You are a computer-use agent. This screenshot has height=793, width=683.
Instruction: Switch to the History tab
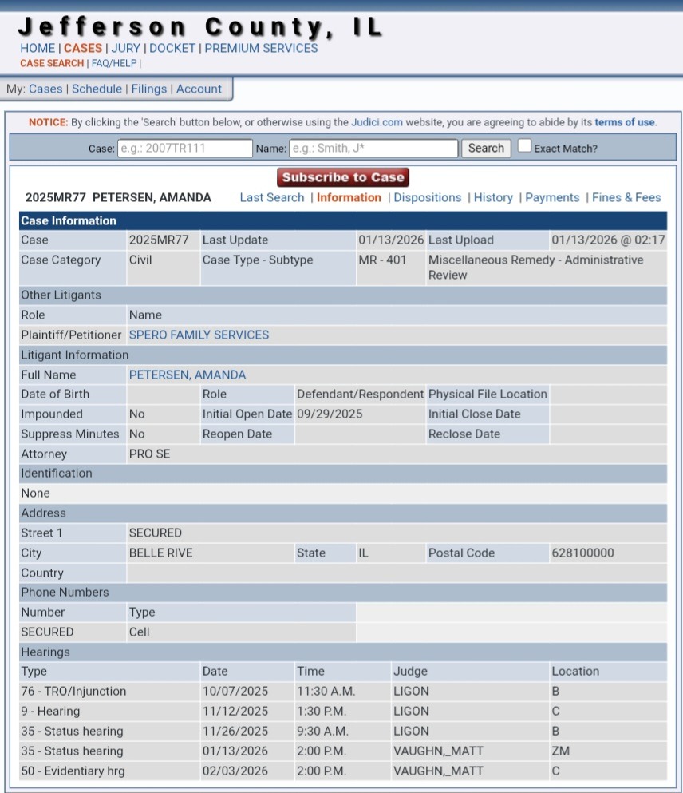[493, 198]
